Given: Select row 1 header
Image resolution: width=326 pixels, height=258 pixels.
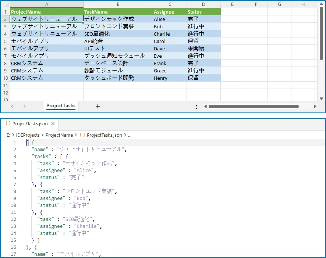Looking at the screenshot, I should coord(5,12).
